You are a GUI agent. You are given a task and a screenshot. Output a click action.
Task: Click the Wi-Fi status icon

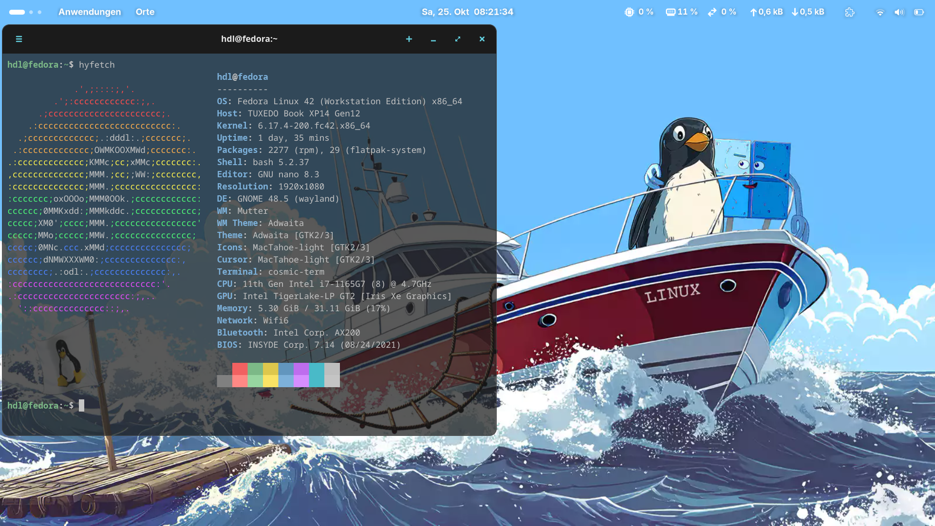pos(879,12)
